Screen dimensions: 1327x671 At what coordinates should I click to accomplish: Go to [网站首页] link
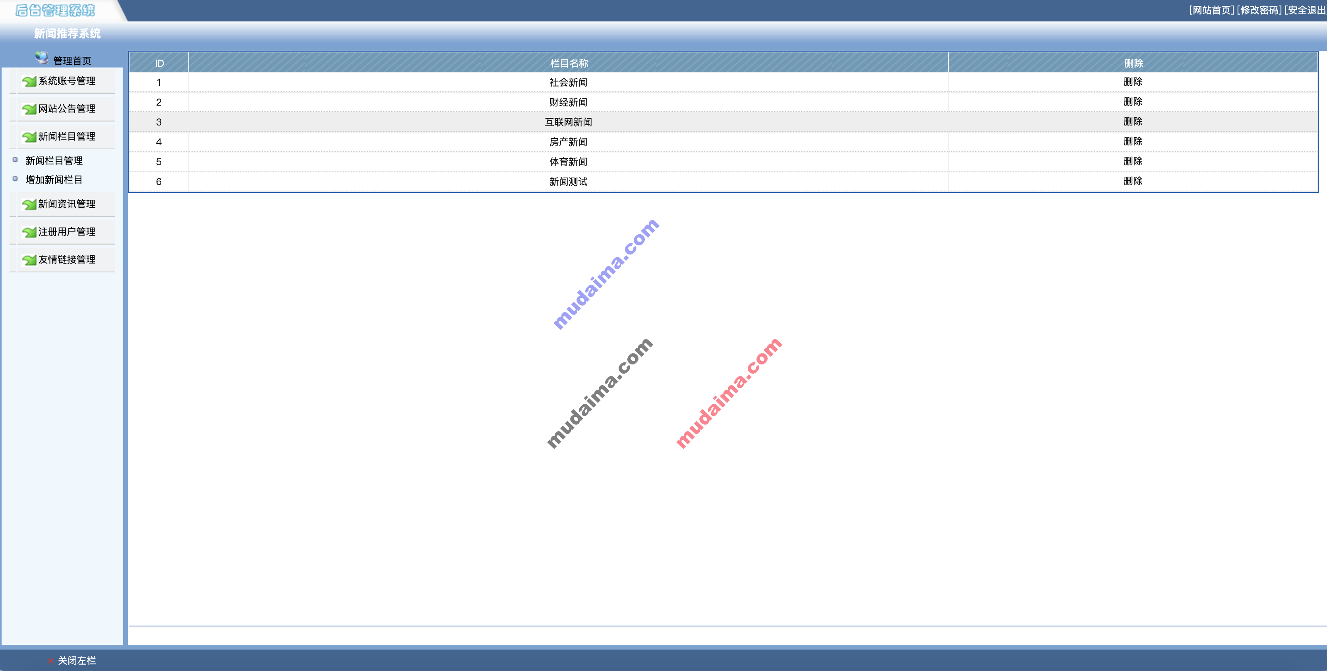[1212, 10]
